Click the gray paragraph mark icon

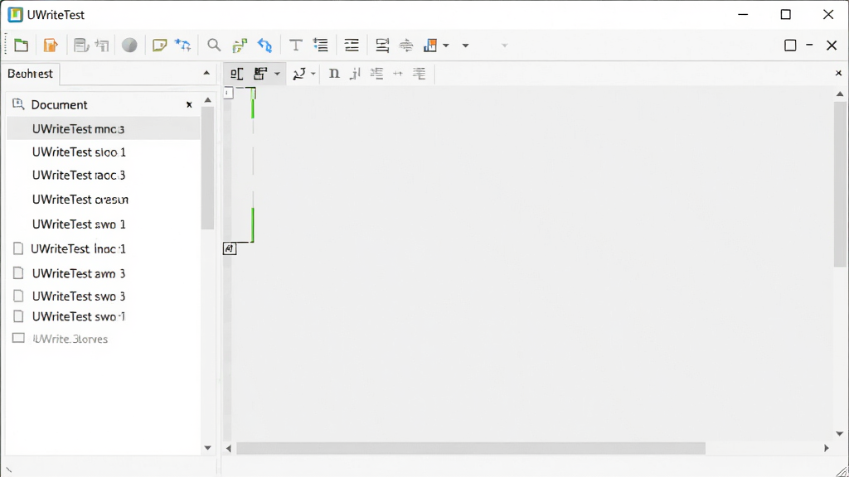pos(102,46)
